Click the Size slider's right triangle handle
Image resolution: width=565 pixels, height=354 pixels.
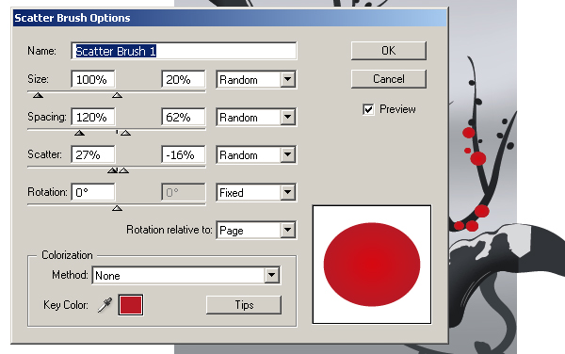click(117, 95)
